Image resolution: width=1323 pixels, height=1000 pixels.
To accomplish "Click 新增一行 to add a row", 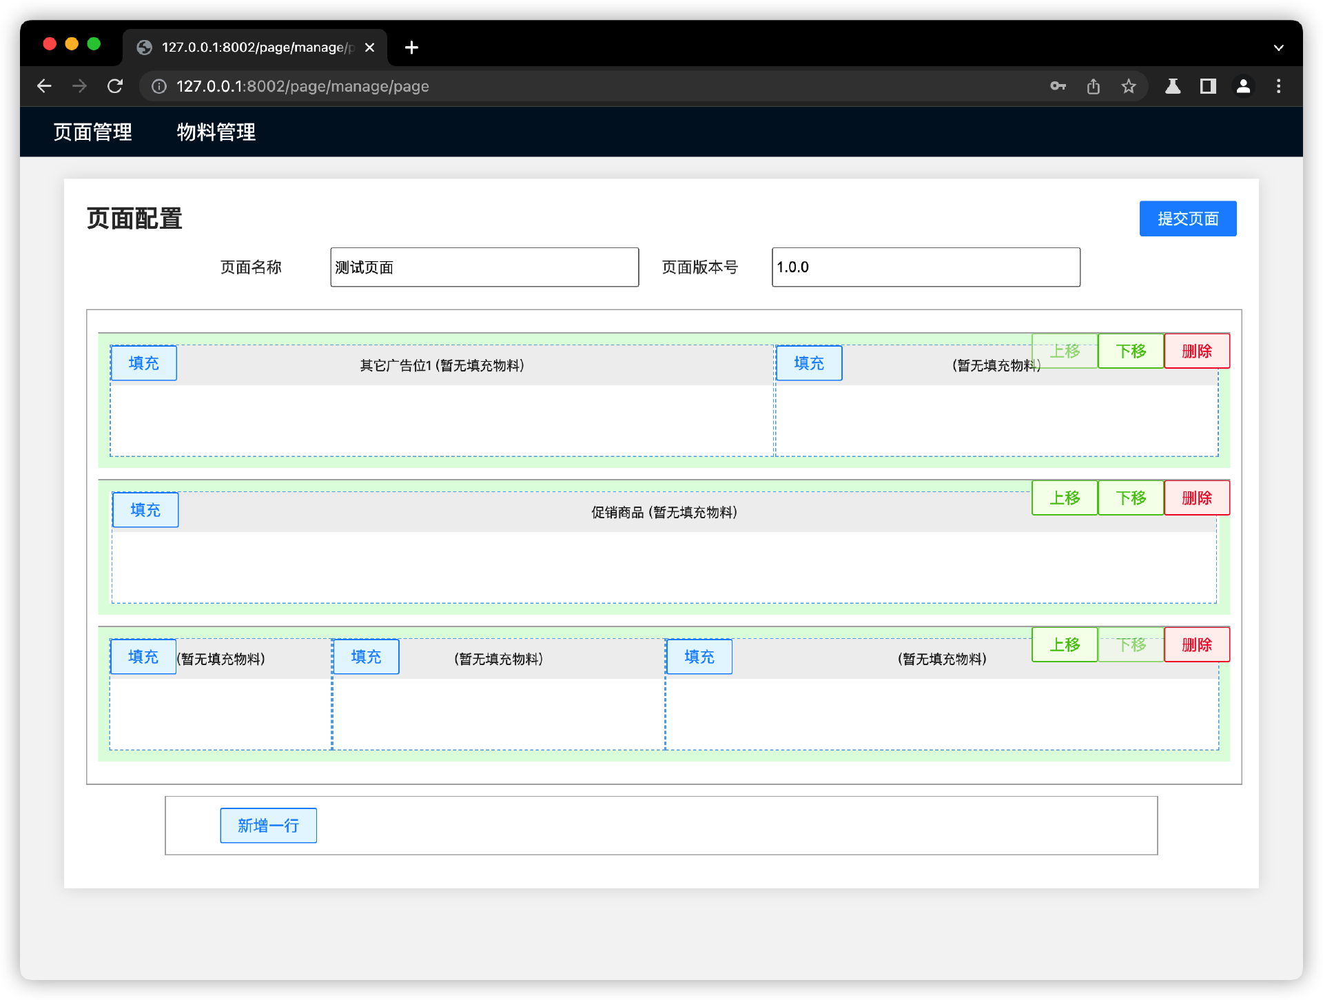I will pos(268,825).
